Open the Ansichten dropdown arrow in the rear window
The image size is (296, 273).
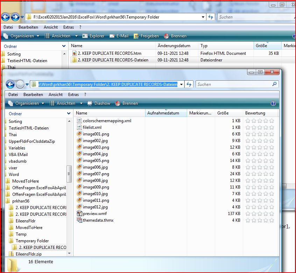click(76, 36)
